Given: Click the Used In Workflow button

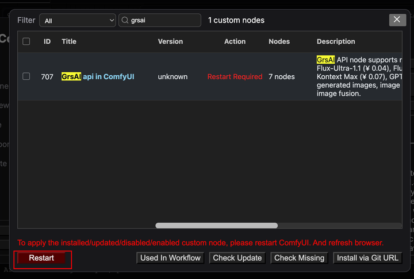Looking at the screenshot, I should [171, 258].
